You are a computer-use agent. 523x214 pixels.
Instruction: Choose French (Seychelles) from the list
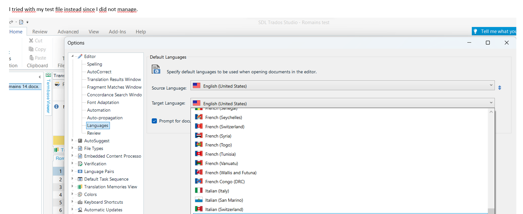(x=340, y=117)
